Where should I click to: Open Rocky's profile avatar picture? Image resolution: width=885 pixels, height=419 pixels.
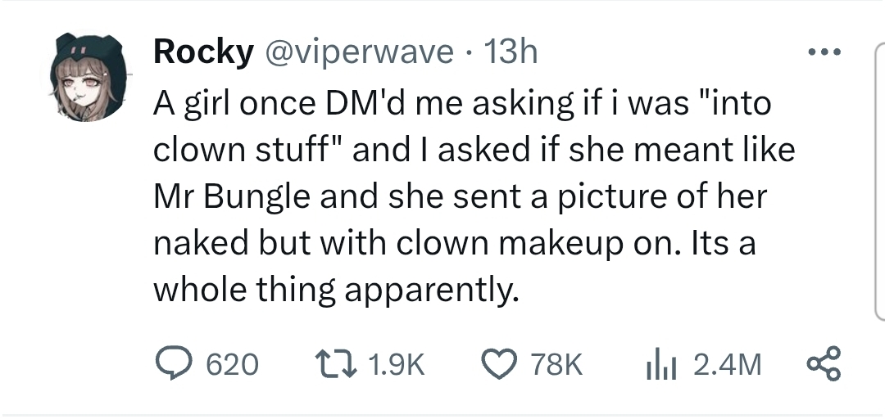pyautogui.click(x=90, y=77)
